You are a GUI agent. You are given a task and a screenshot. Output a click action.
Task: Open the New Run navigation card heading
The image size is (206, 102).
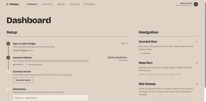pos(146,63)
